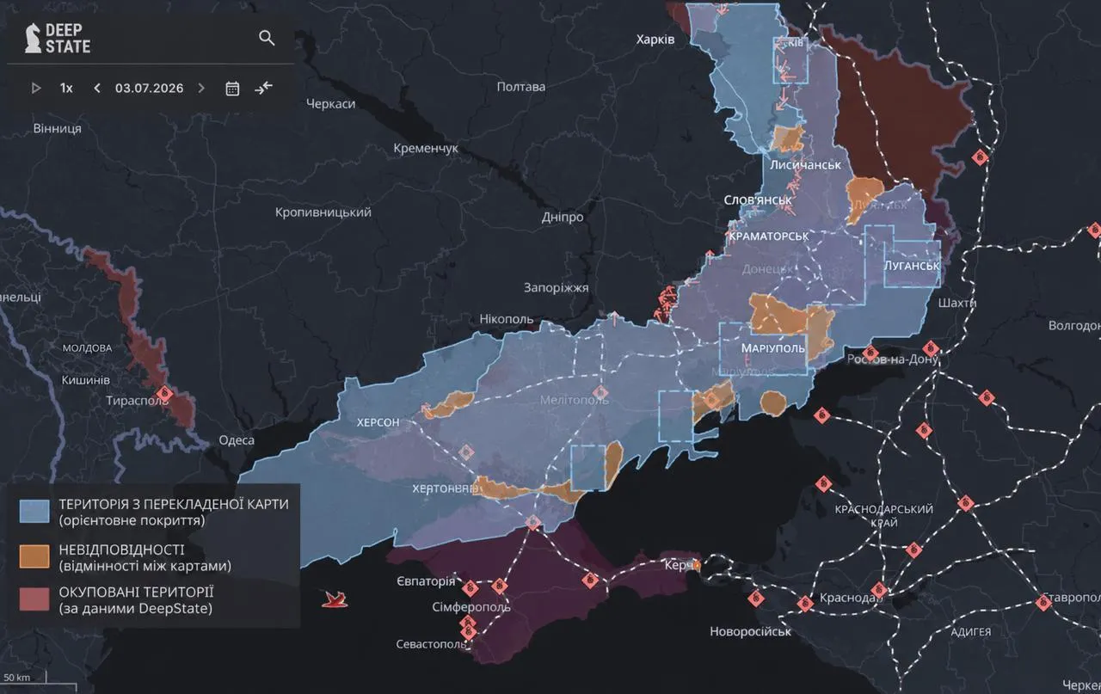Click the АДИГЕЯ region label
Viewport: 1101px width, 694px height.
coord(969,632)
